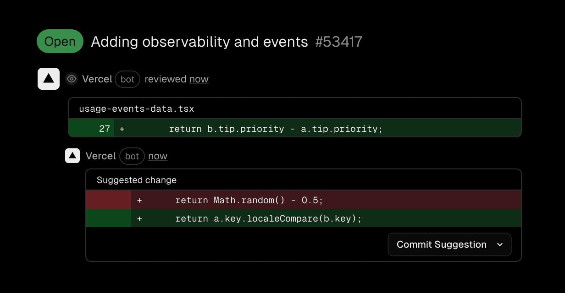Select the added line a.key.localeCompare(b.key)
The height and width of the screenshot is (293, 565).
tap(268, 219)
